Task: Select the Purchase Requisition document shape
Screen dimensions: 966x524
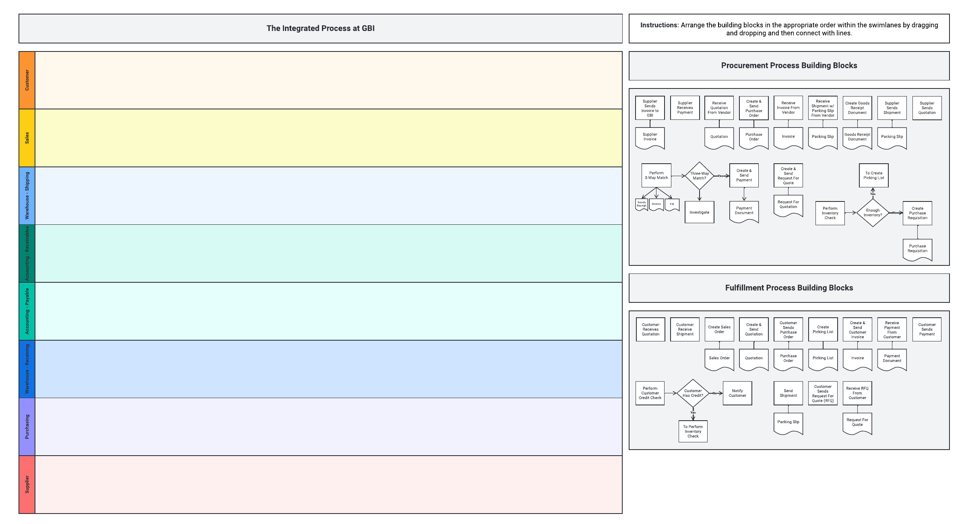Action: [x=917, y=249]
